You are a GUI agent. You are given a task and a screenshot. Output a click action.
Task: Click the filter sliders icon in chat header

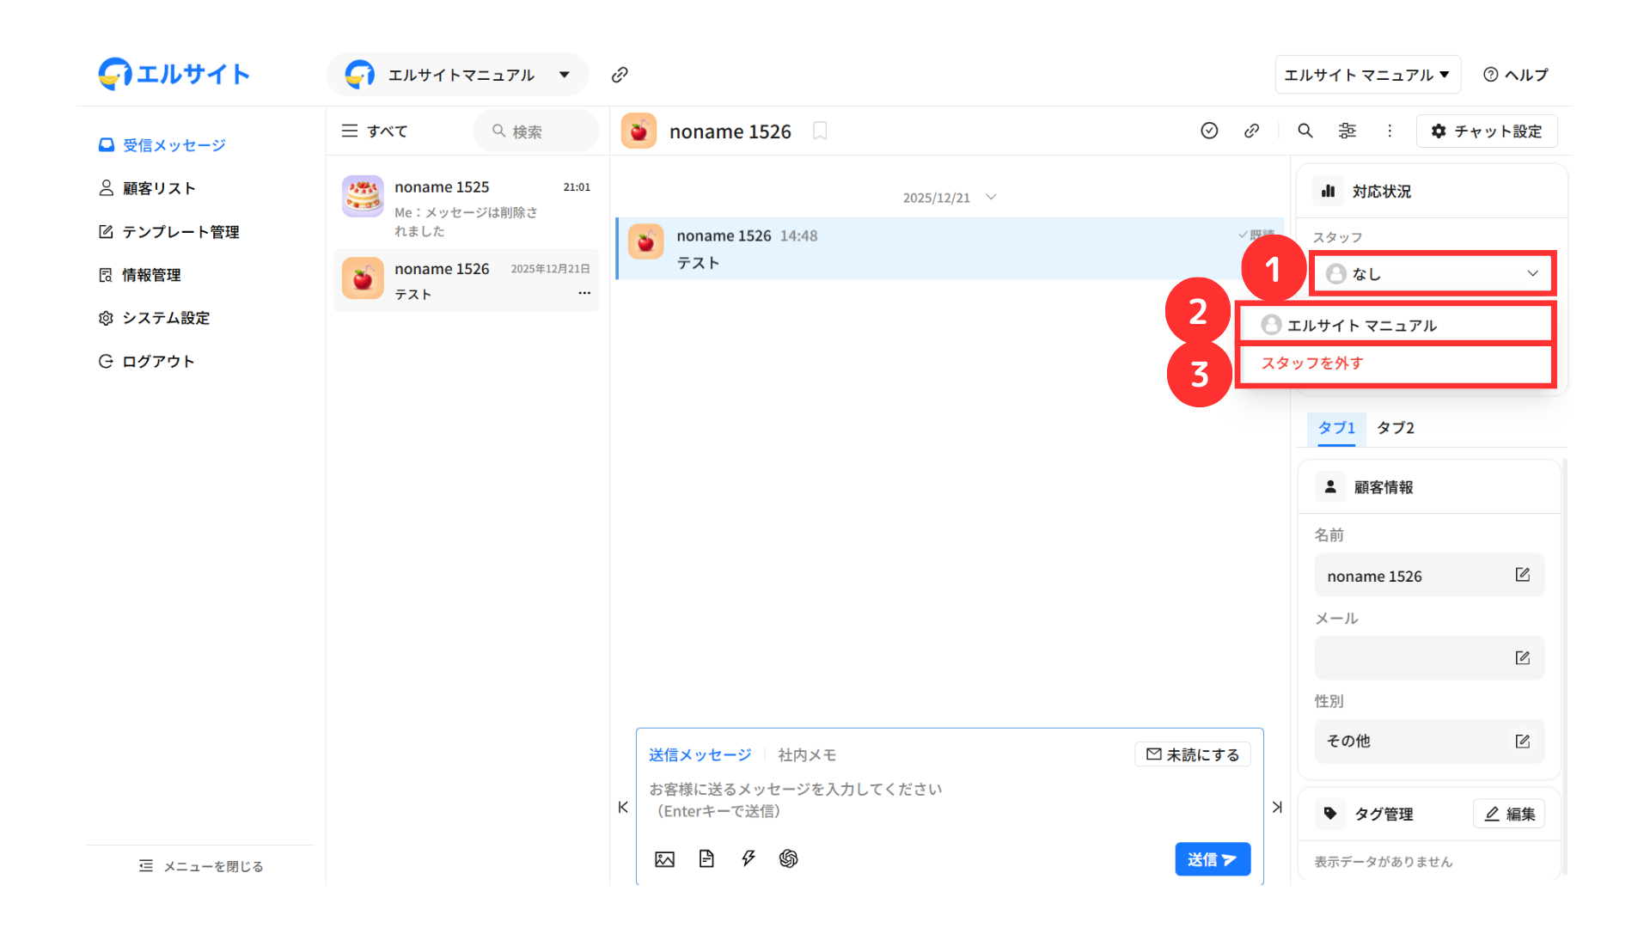[x=1347, y=131]
